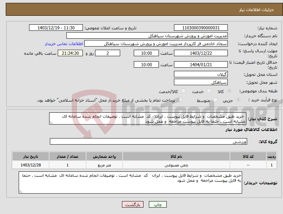Select the کالا radio button

(230, 91)
